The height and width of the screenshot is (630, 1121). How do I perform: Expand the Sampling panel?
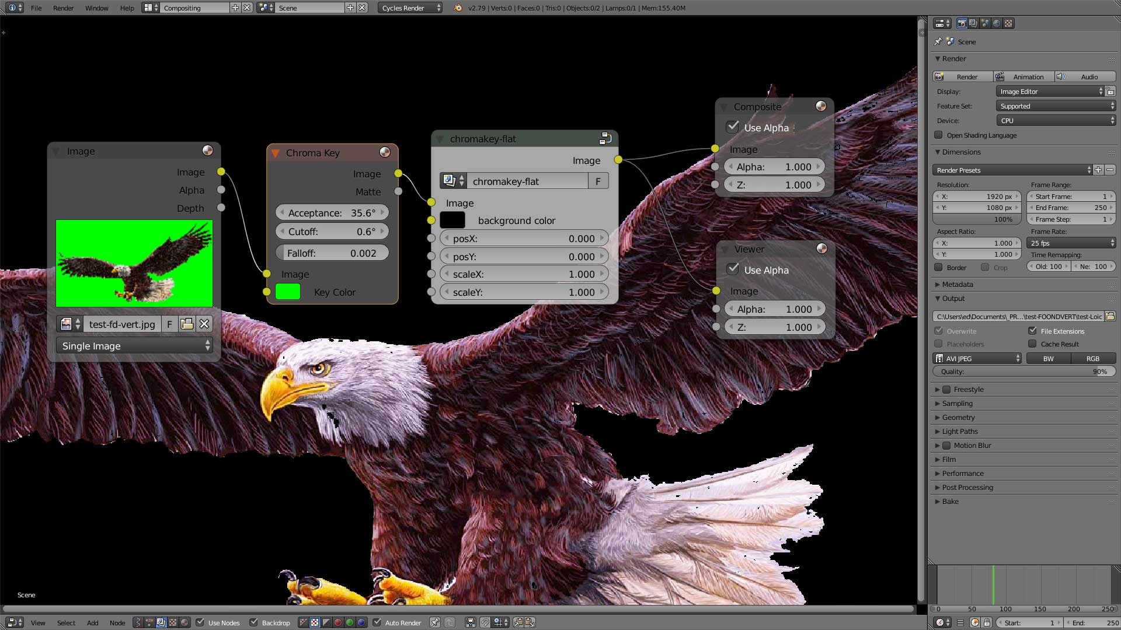tap(957, 403)
